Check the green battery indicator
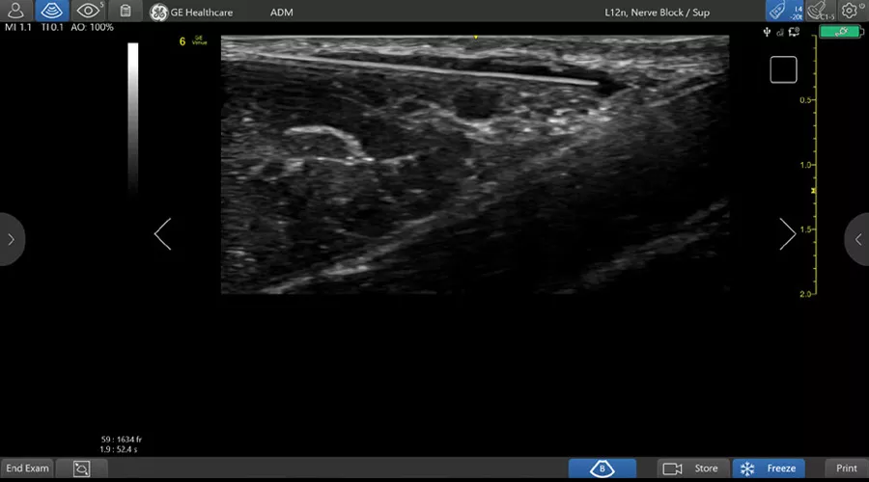 841,32
